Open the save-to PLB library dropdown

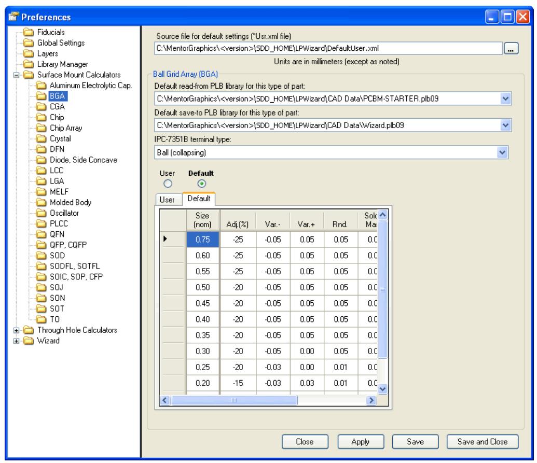point(505,125)
